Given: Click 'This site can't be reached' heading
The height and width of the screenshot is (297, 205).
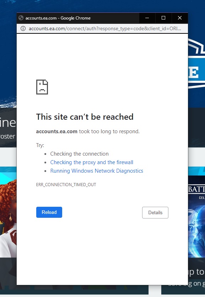Looking at the screenshot, I should coord(85,117).
